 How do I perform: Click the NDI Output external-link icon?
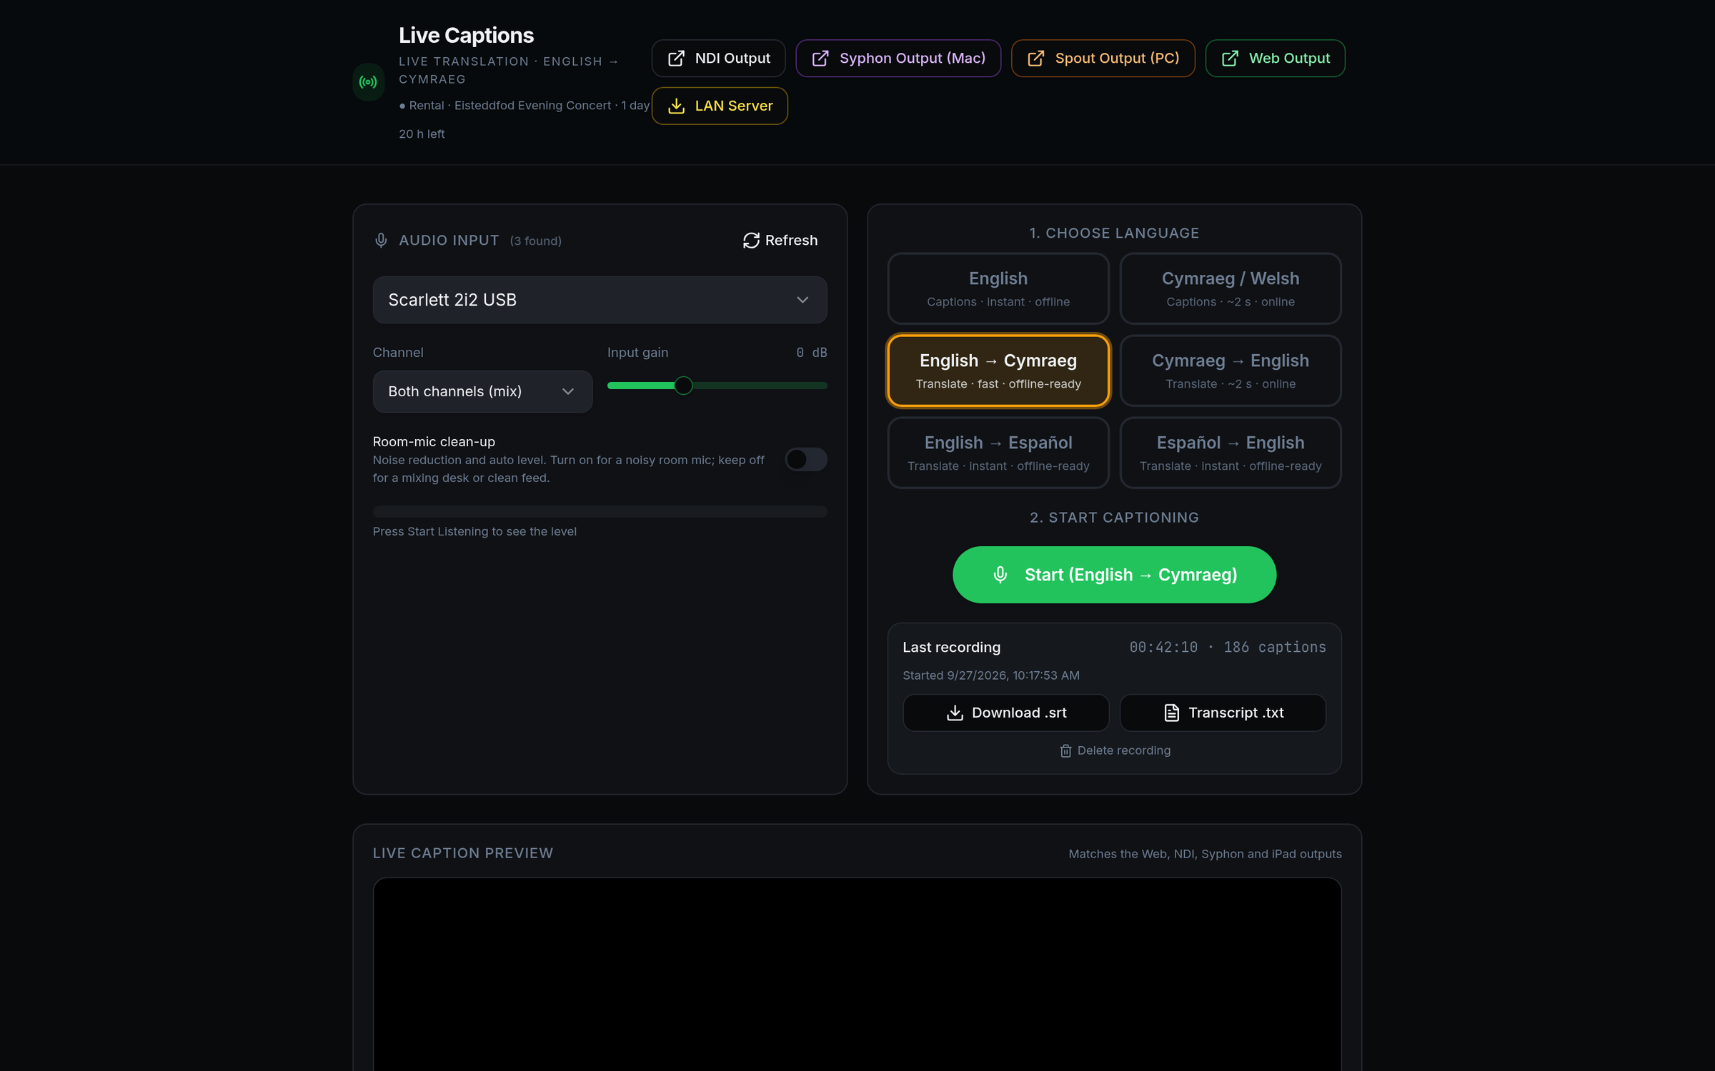pyautogui.click(x=676, y=59)
